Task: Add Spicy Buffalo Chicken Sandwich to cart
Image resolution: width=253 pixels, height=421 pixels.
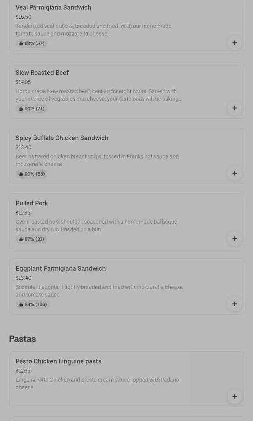Action: (x=234, y=174)
